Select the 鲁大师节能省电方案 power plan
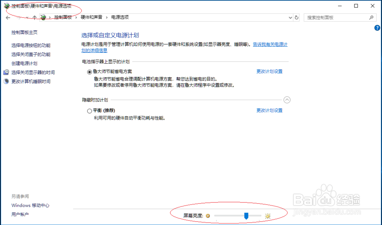The width and height of the screenshot is (382, 225). [89, 70]
